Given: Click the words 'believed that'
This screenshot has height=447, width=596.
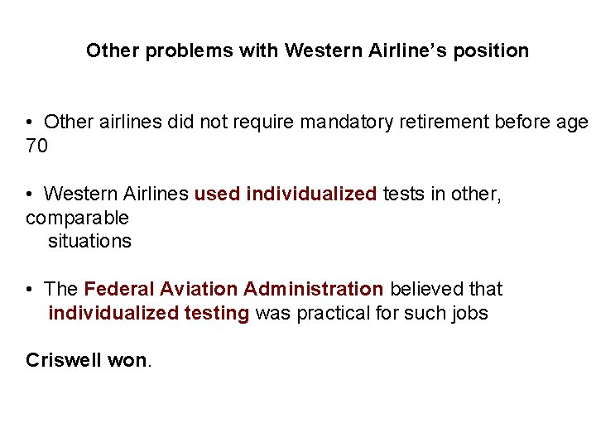Looking at the screenshot, I should coord(445,289).
